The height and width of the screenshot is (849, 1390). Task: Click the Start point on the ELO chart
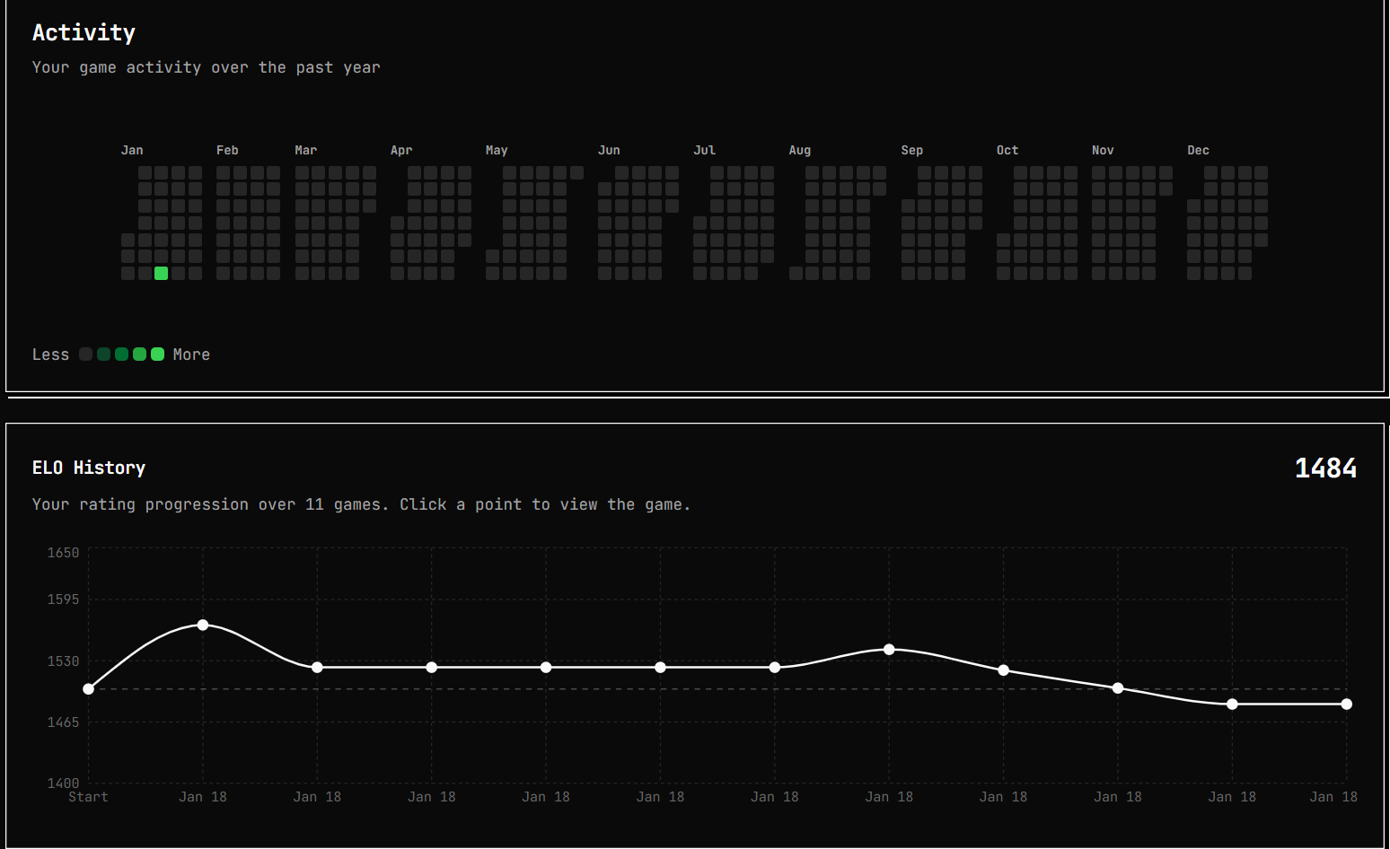pos(88,689)
